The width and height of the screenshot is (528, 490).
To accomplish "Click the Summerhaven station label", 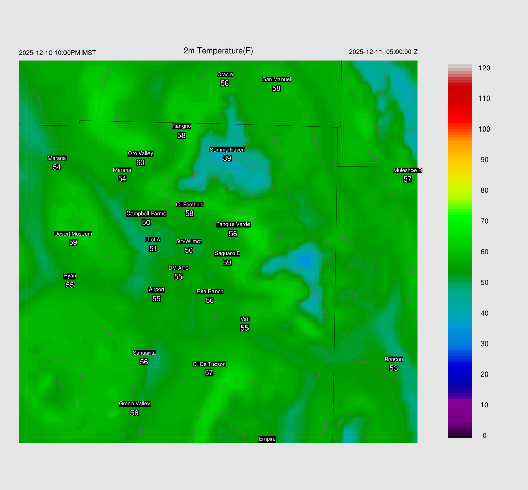I will tap(227, 150).
